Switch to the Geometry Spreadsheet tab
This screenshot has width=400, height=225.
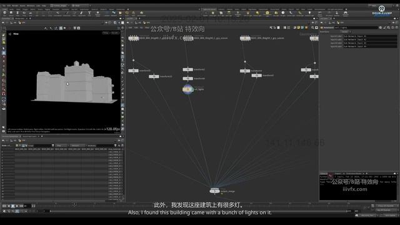click(x=10, y=136)
